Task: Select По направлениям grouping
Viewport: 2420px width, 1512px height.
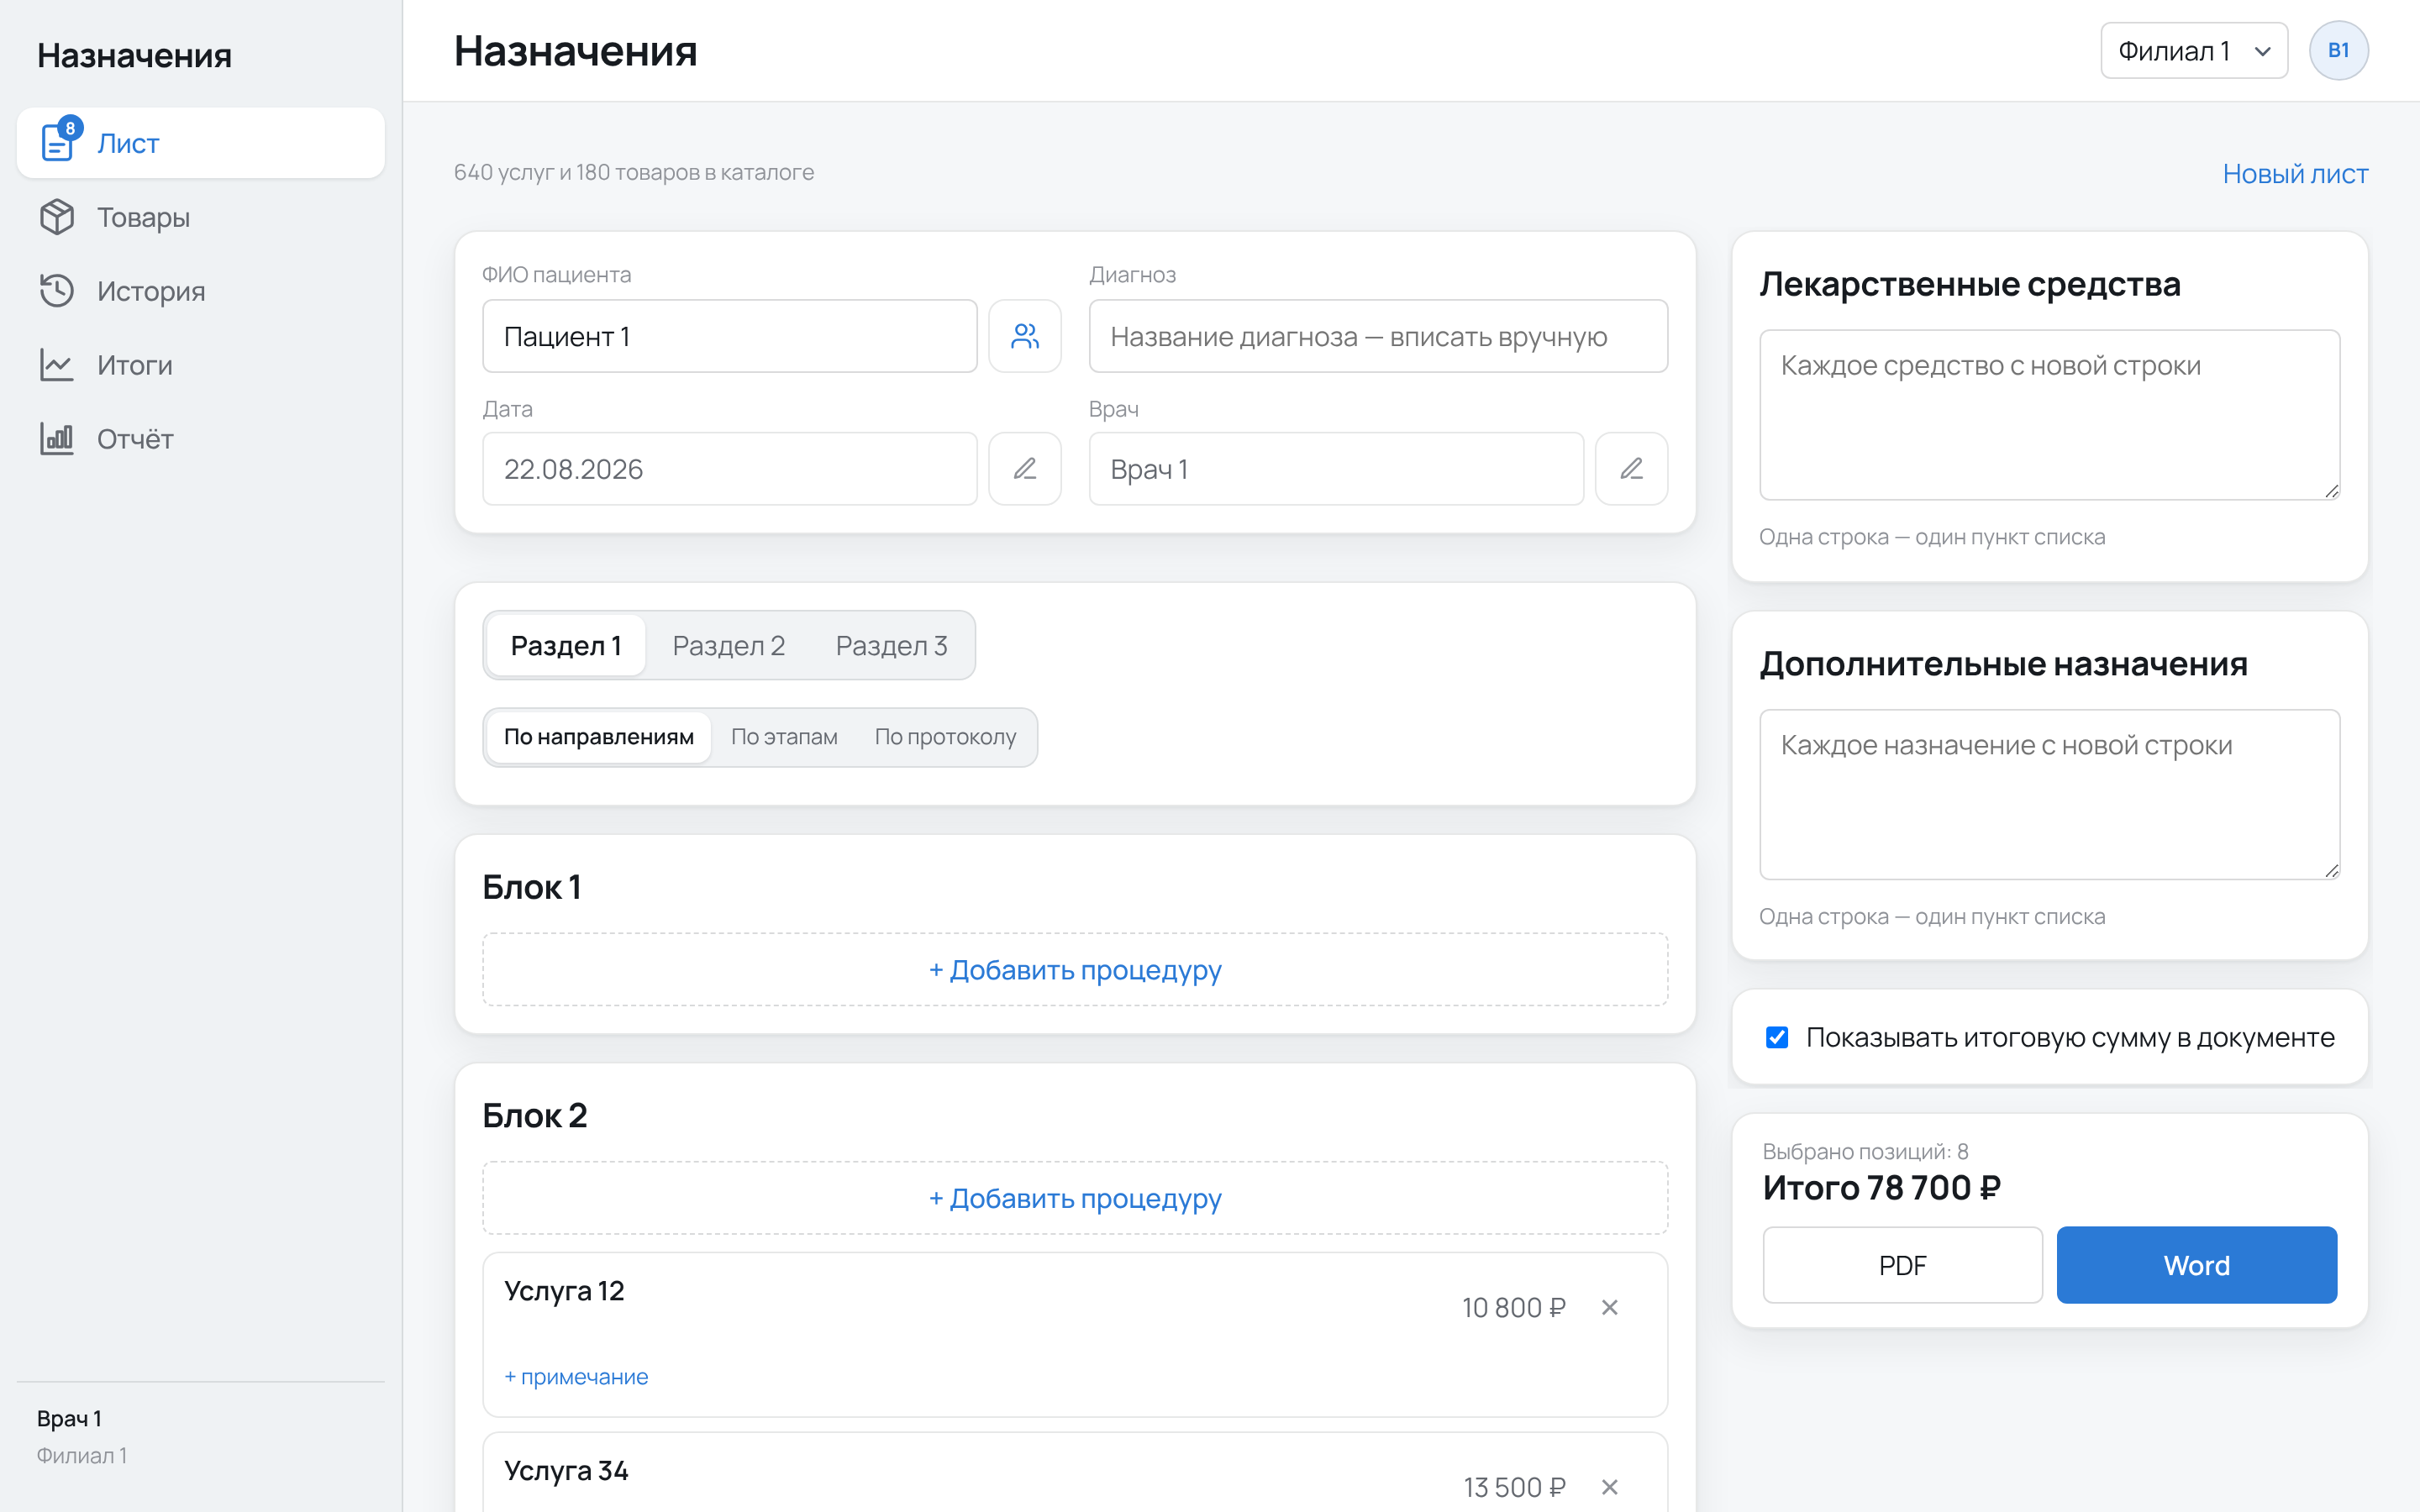Action: [x=599, y=737]
